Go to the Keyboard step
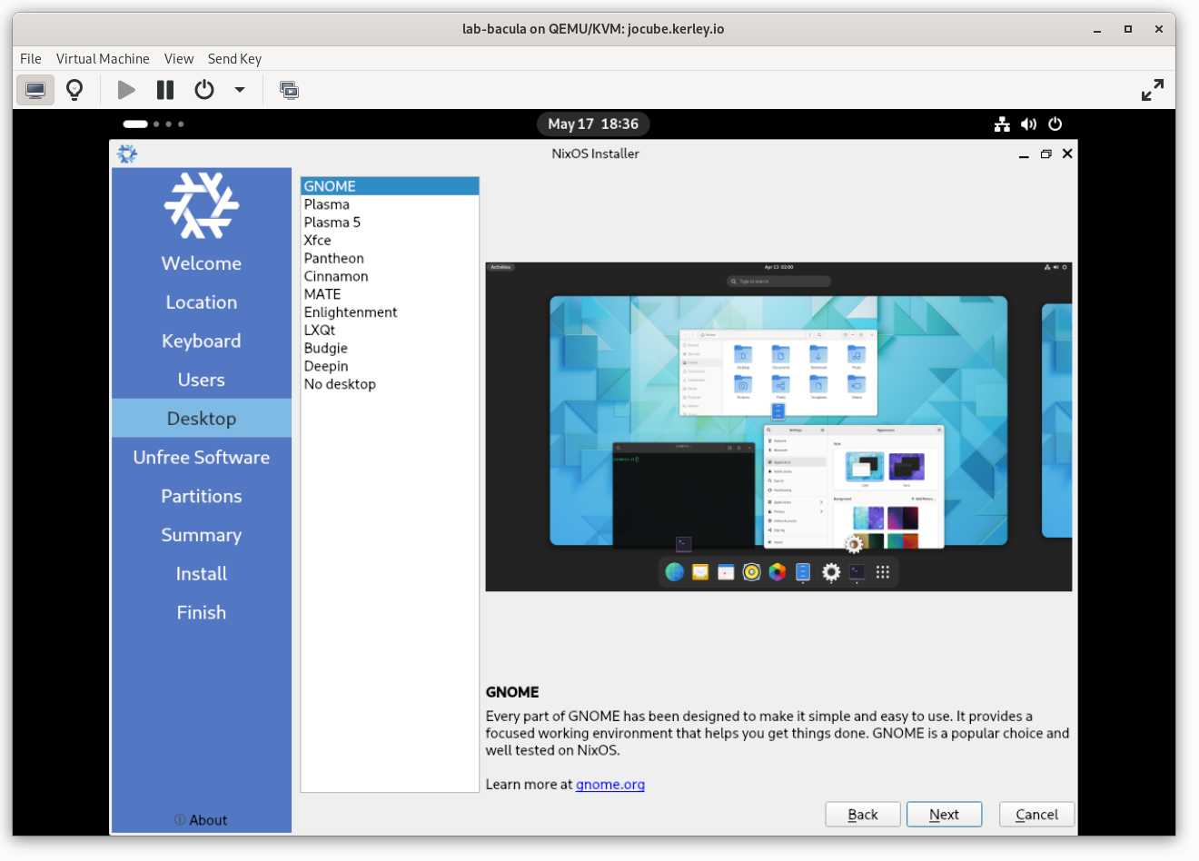 pyautogui.click(x=202, y=341)
